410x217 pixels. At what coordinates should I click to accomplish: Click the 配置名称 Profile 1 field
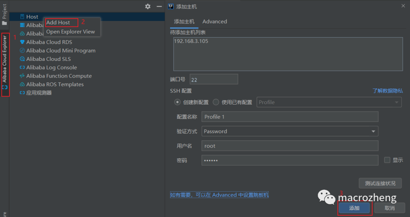(x=290, y=117)
